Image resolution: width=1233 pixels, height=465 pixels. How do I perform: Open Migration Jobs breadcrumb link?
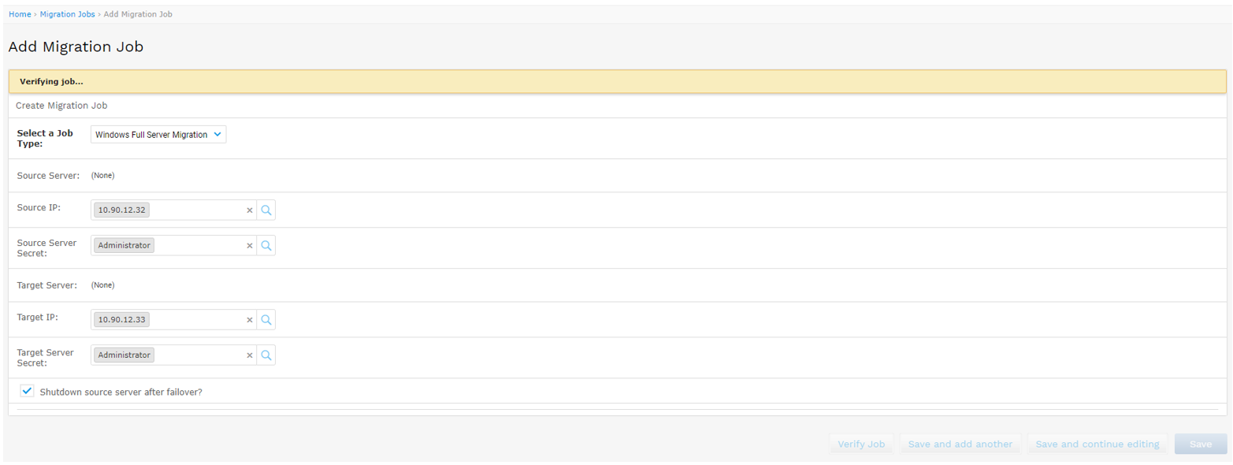tap(67, 14)
